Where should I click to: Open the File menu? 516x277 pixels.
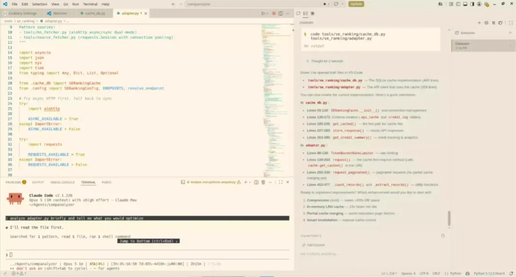click(15, 4)
